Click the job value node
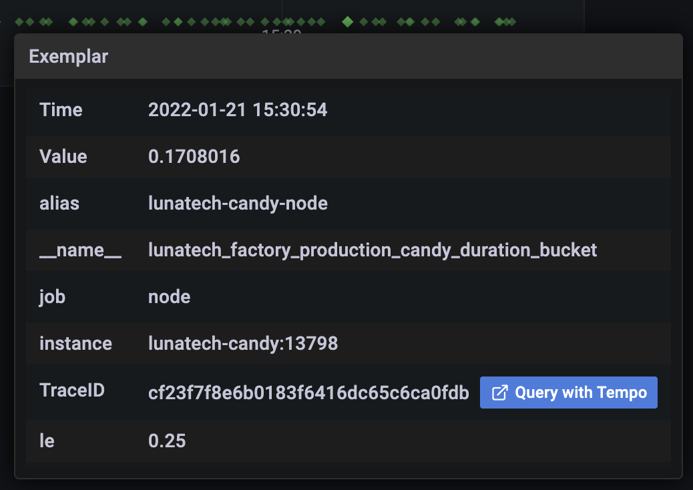This screenshot has width=693, height=490. 170,297
